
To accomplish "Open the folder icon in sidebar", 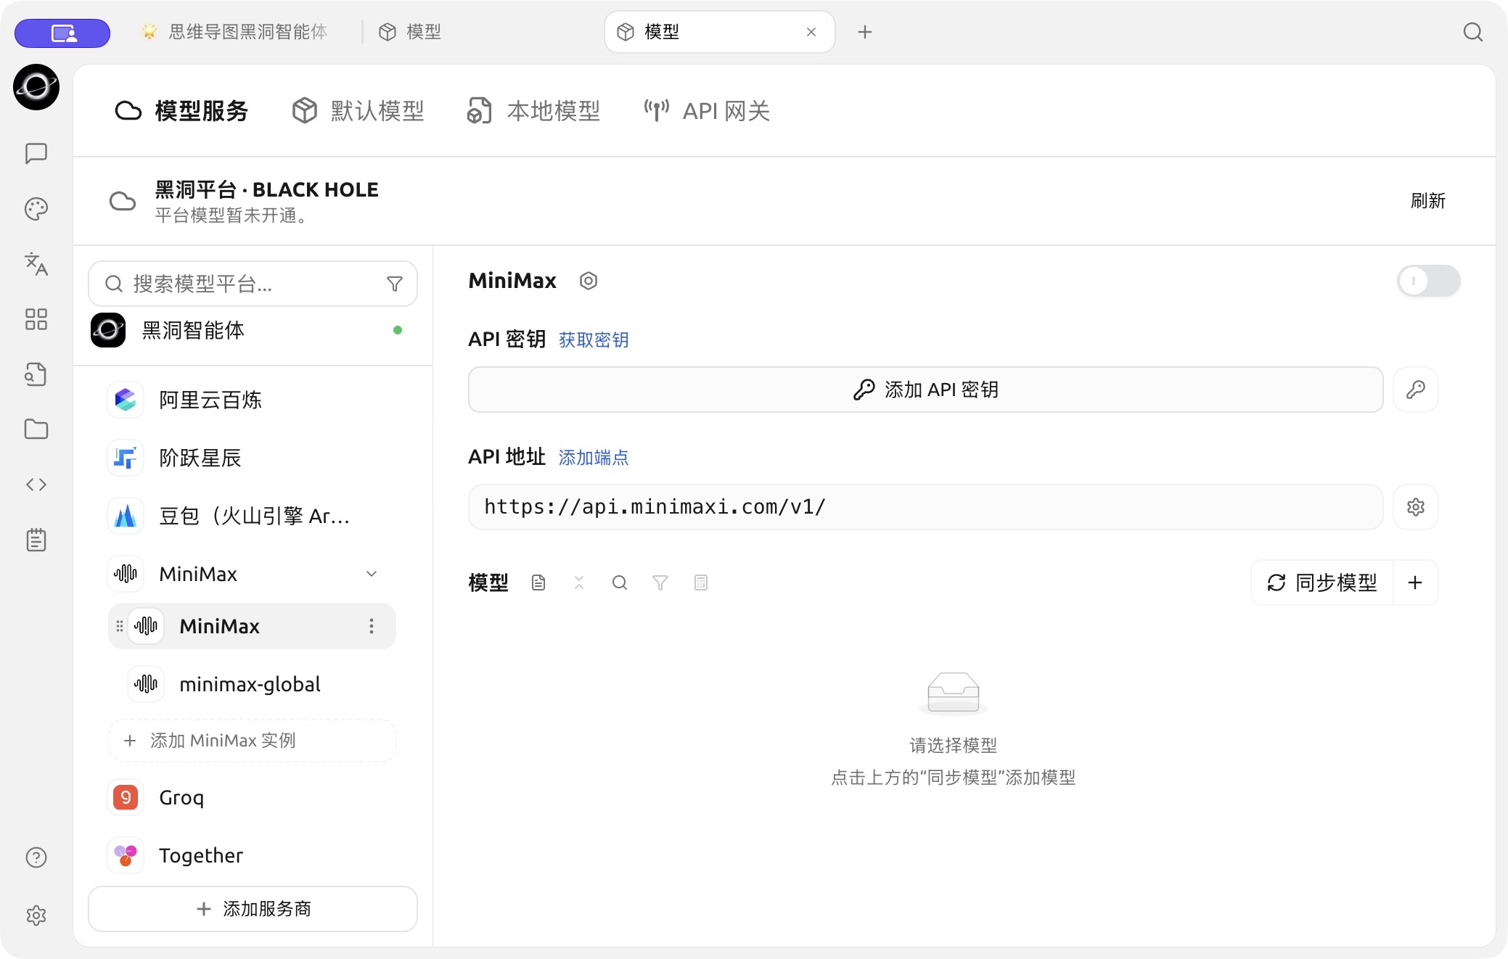I will 36,429.
